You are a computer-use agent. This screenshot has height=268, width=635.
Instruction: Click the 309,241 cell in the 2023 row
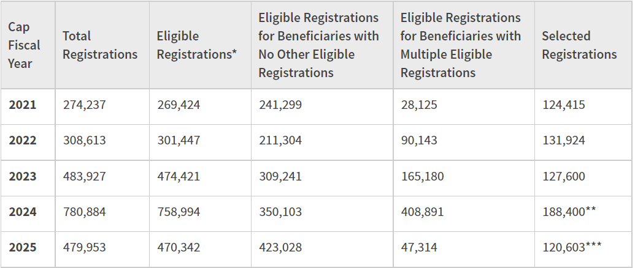280,176
